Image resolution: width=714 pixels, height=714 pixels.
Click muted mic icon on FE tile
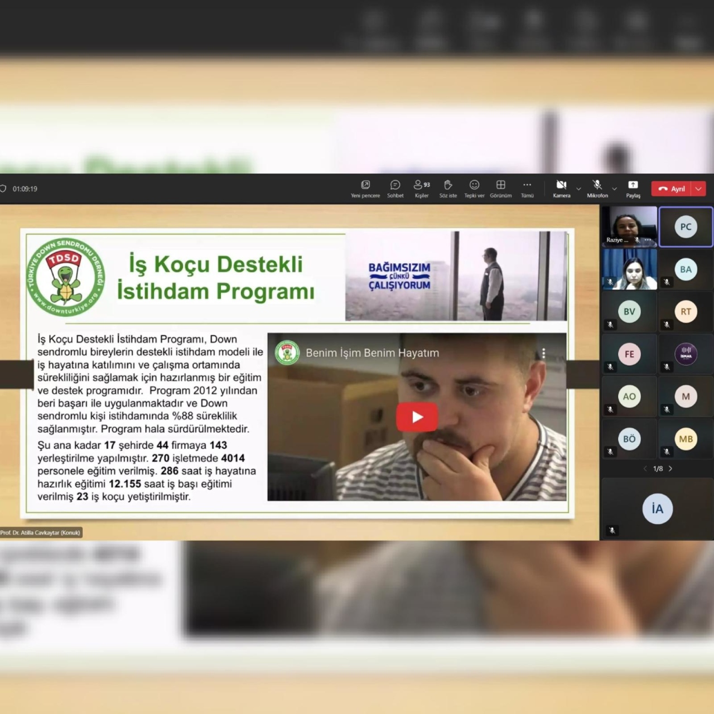click(610, 367)
